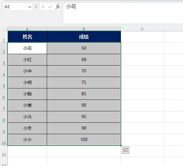Select the score cell 90
Viewport: 183px width, 166px height.
84,105
